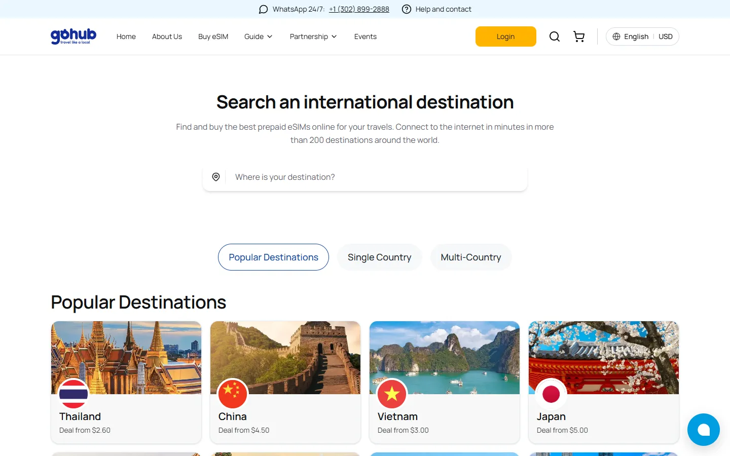The height and width of the screenshot is (456, 730).
Task: Open the China Great Wall photo
Action: [285, 358]
